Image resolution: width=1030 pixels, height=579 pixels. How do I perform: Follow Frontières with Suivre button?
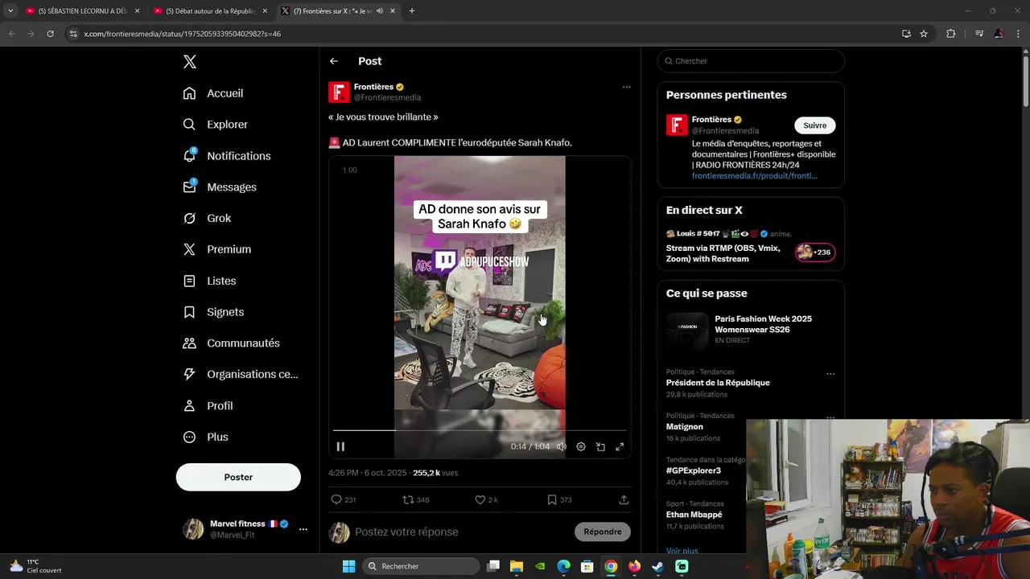814,125
